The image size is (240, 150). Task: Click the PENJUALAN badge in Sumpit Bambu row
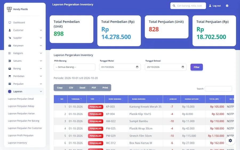pos(95,121)
